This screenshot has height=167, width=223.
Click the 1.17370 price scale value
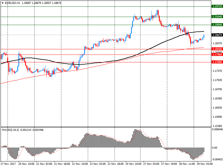(x=217, y=71)
